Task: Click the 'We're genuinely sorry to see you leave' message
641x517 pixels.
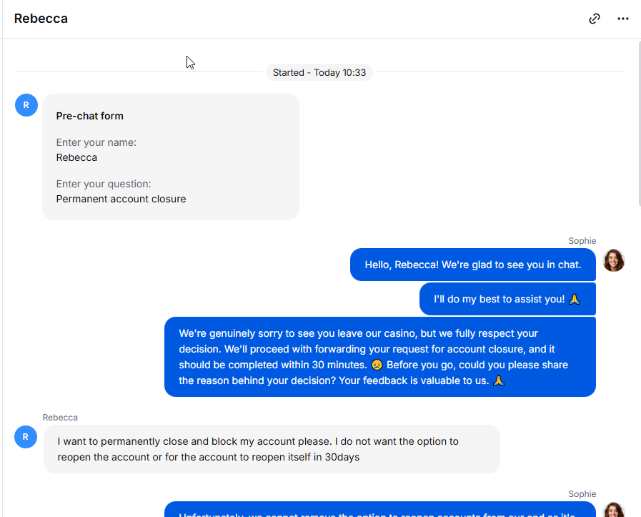Action: point(379,357)
